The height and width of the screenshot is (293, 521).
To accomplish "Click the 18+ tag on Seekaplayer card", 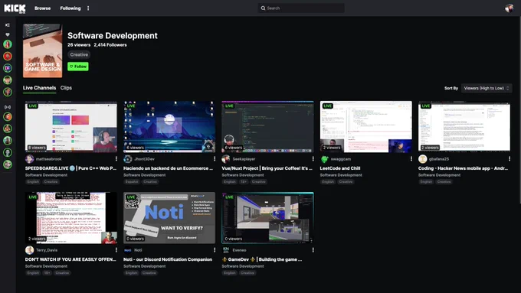I will (x=244, y=181).
